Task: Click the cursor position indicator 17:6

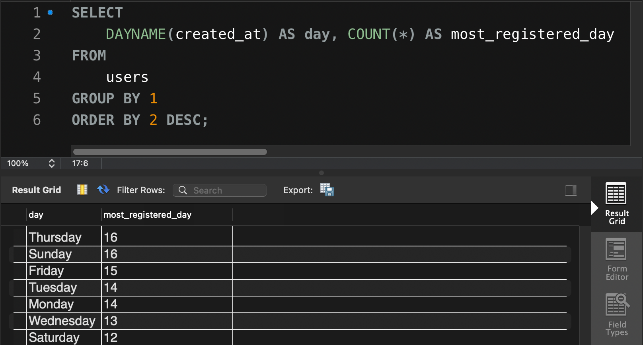Action: point(80,163)
